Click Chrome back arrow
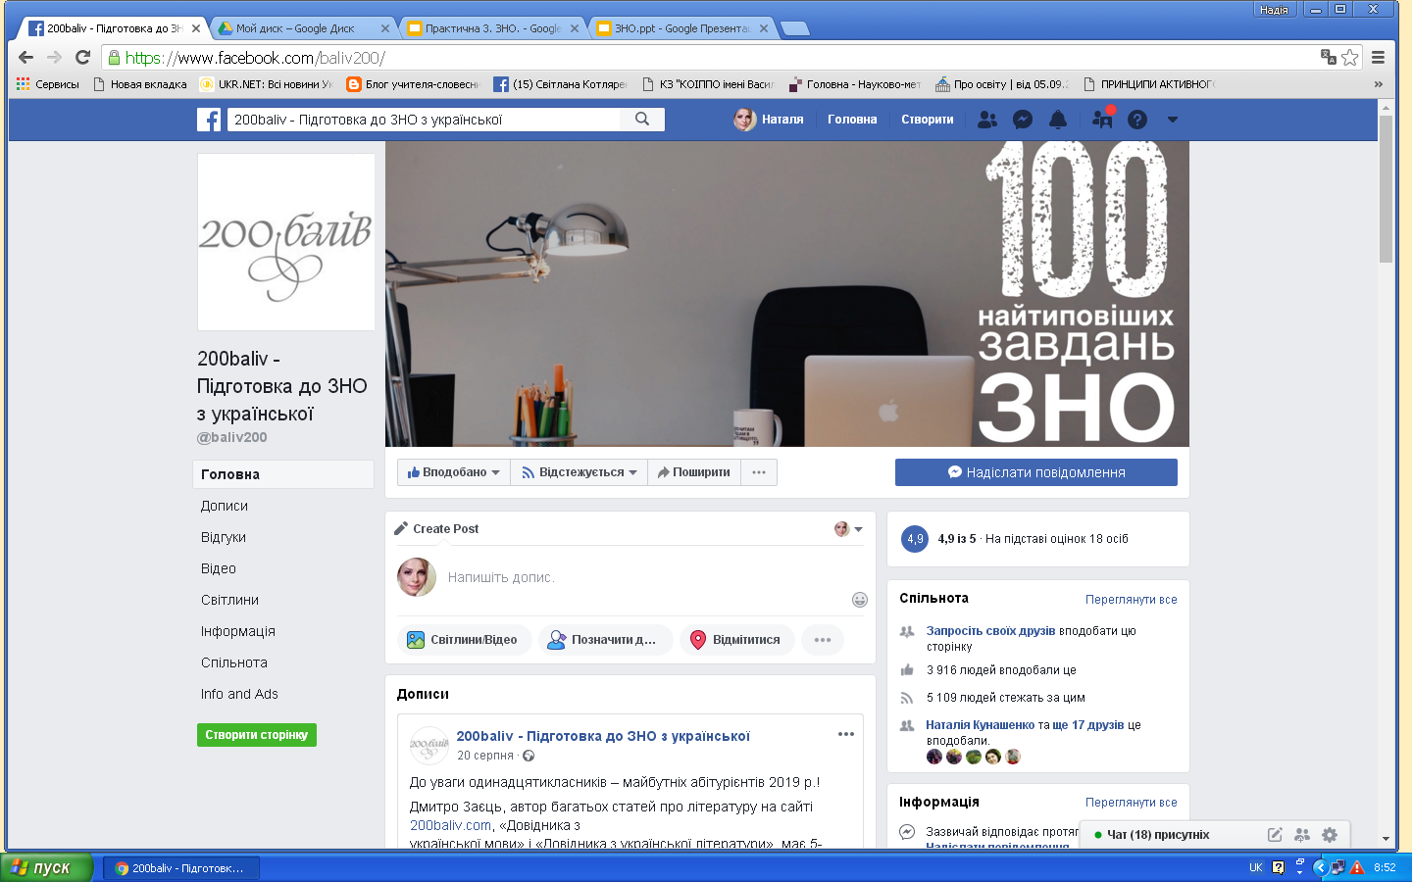The width and height of the screenshot is (1412, 882). click(26, 58)
